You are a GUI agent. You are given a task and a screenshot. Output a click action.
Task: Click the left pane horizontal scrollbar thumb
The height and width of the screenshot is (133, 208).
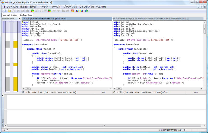tap(28, 89)
